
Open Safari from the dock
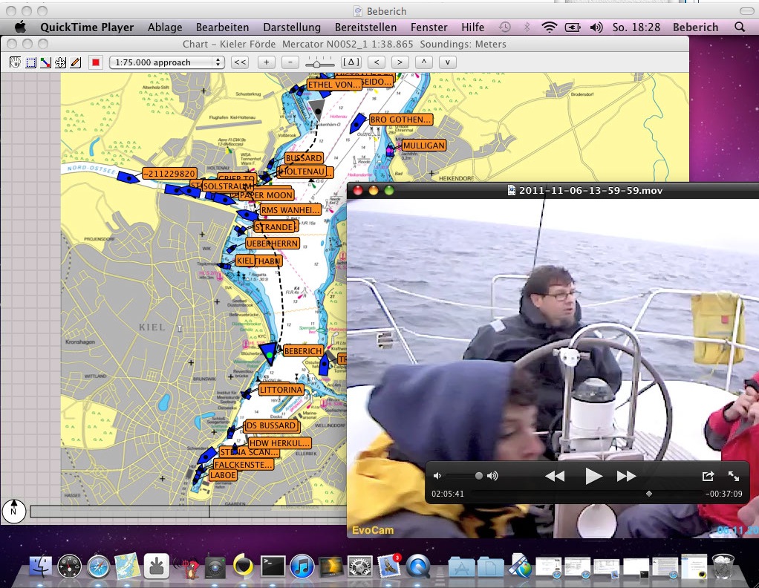(99, 566)
